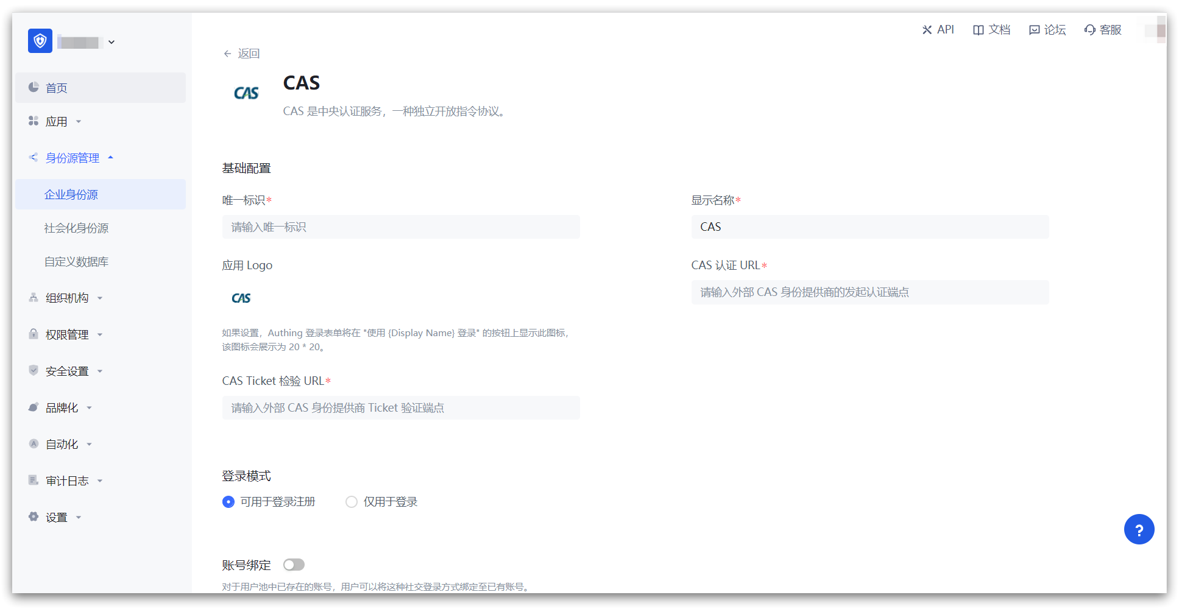Click the 唯一标识 input field
The width and height of the screenshot is (1179, 609).
[x=400, y=227]
